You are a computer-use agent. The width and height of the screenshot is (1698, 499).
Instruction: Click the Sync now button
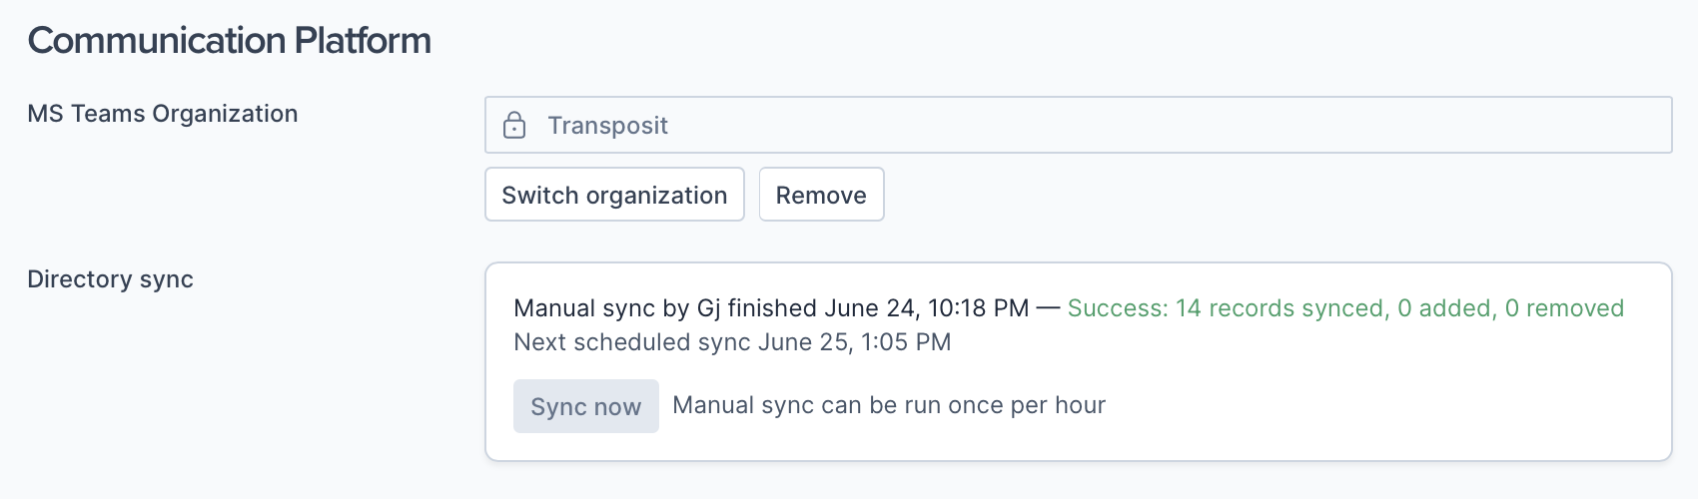tap(585, 406)
